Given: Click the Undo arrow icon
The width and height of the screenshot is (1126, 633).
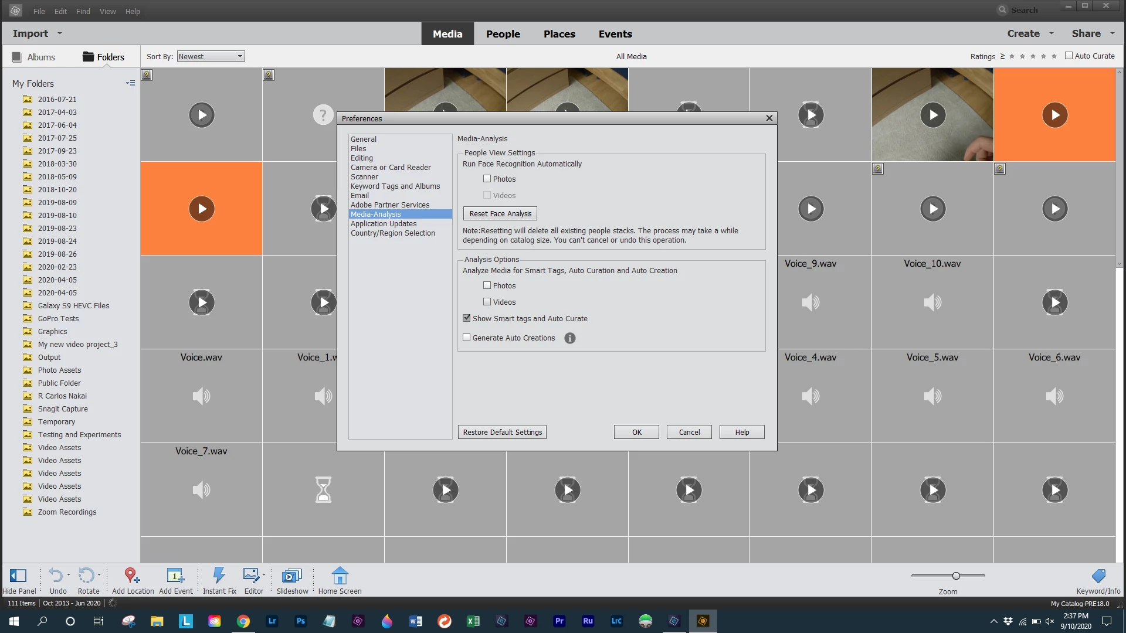Looking at the screenshot, I should click(56, 576).
